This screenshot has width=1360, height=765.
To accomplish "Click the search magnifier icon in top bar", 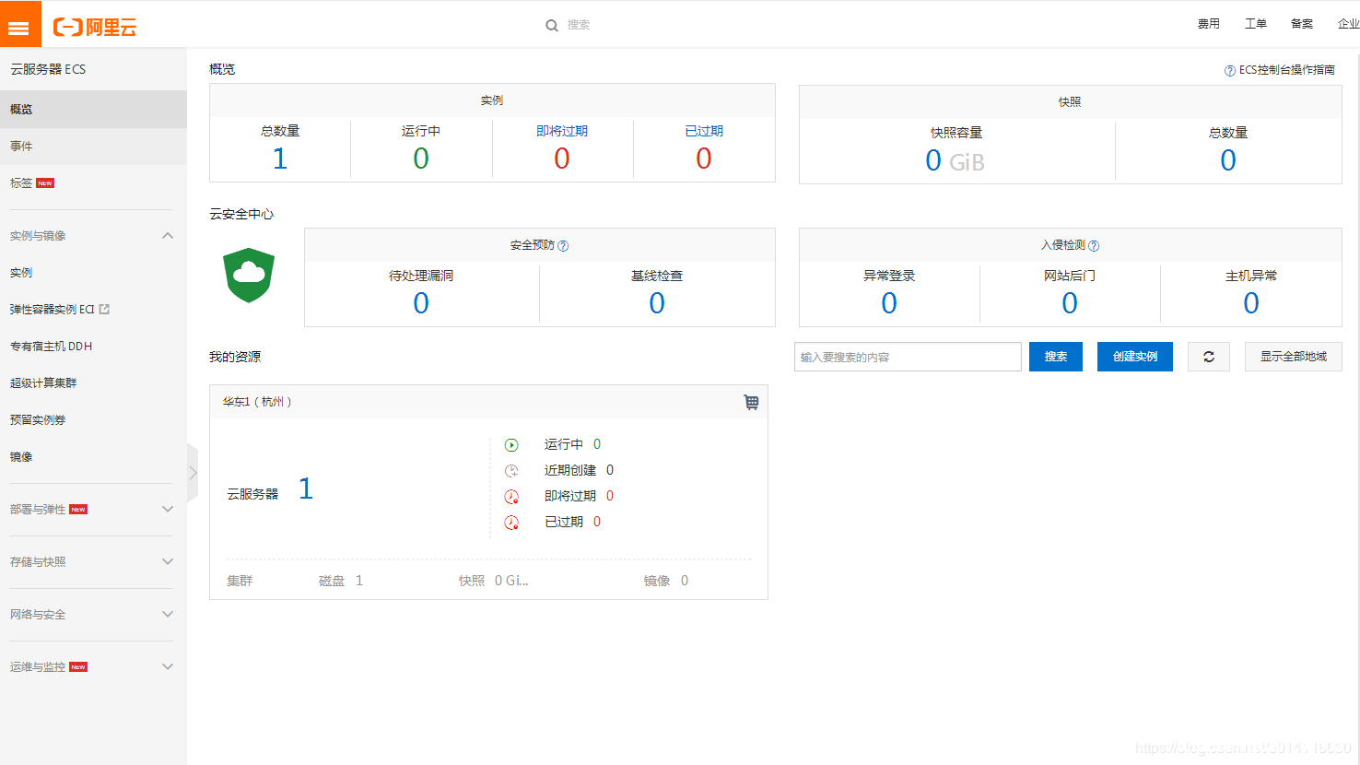I will 551,25.
